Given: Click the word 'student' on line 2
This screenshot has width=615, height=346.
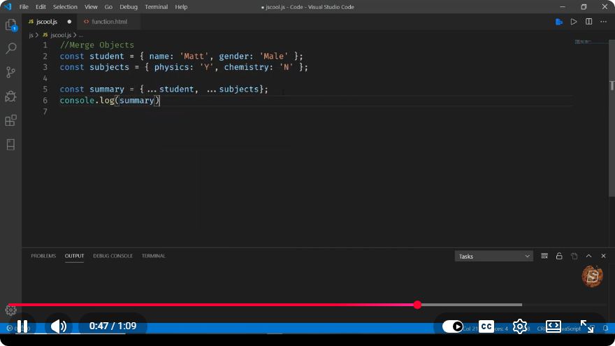Looking at the screenshot, I should 107,56.
